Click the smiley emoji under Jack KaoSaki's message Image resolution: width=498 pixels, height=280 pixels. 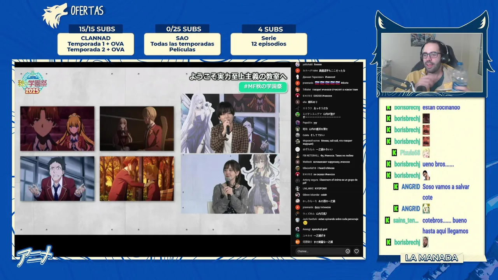point(305,223)
